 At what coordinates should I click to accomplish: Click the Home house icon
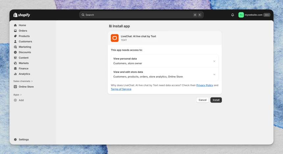pos(15,25)
